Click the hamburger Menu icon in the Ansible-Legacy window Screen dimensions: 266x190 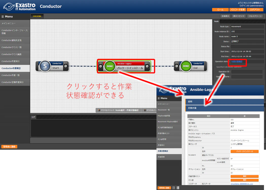[x=159, y=98]
